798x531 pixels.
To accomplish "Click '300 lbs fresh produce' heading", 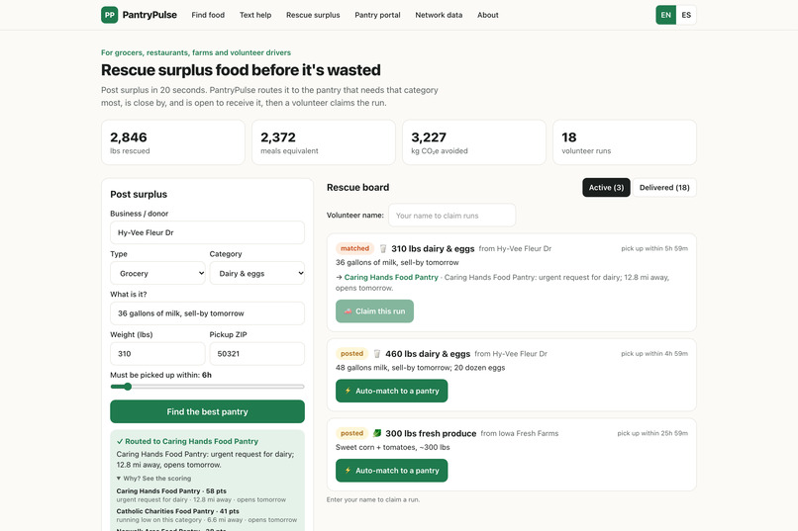I will tap(431, 434).
